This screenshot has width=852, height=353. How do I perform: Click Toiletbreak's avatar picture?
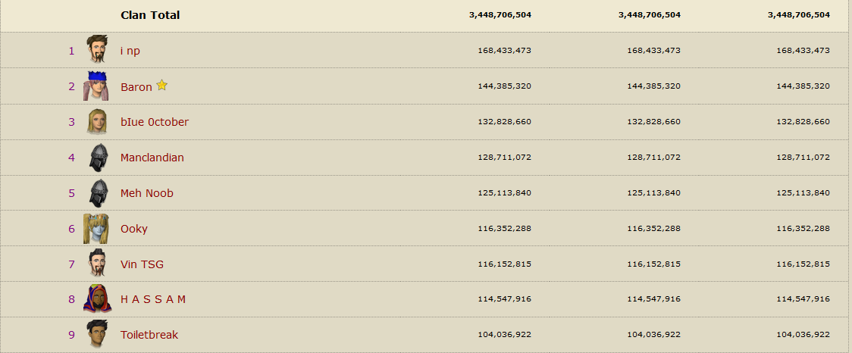click(96, 334)
